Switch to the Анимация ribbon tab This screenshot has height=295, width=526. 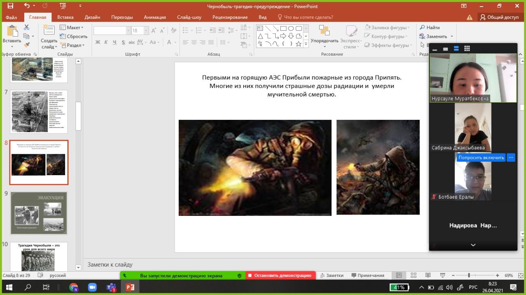click(x=155, y=17)
